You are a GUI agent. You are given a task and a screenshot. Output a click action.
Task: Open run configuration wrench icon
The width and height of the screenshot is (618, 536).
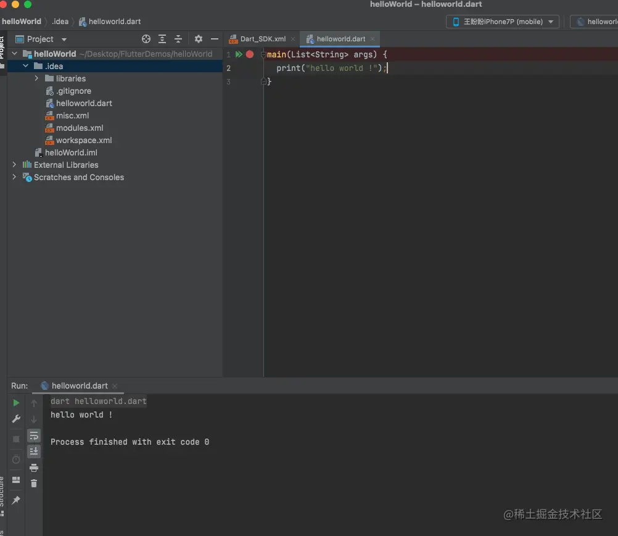(16, 419)
